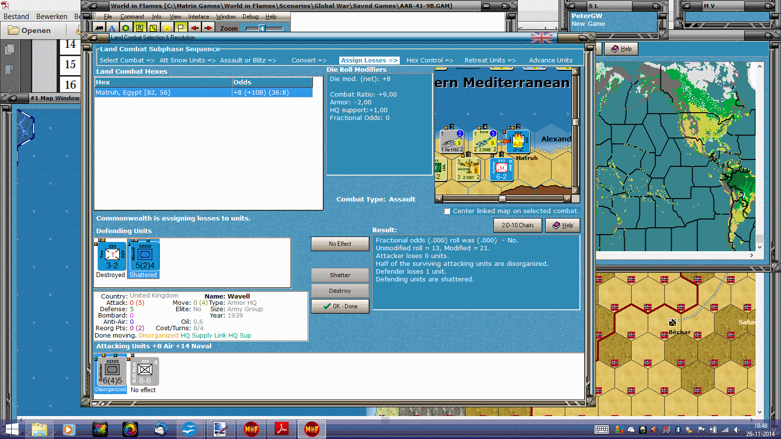Adjust the Zoom slider handle
Screen dimensions: 781x439
point(262,29)
